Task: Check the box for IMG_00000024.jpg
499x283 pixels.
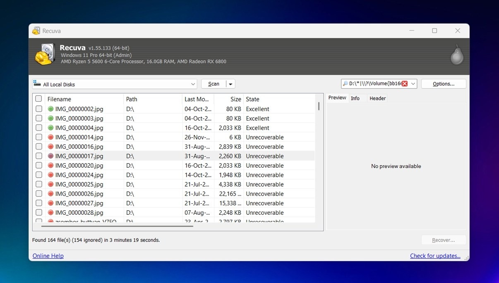Action: (x=38, y=175)
